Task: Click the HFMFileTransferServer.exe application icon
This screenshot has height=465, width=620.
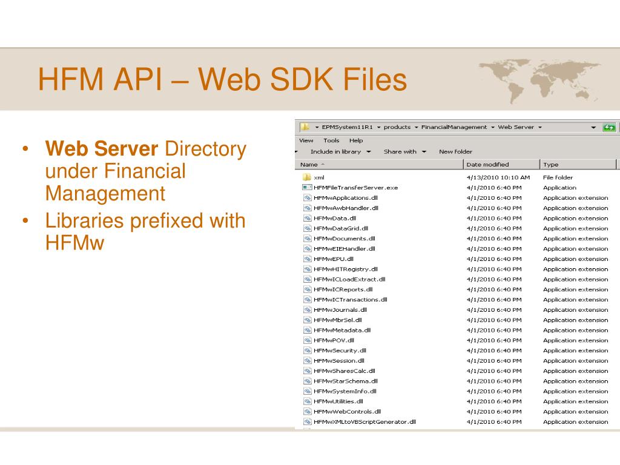Action: pyautogui.click(x=307, y=188)
